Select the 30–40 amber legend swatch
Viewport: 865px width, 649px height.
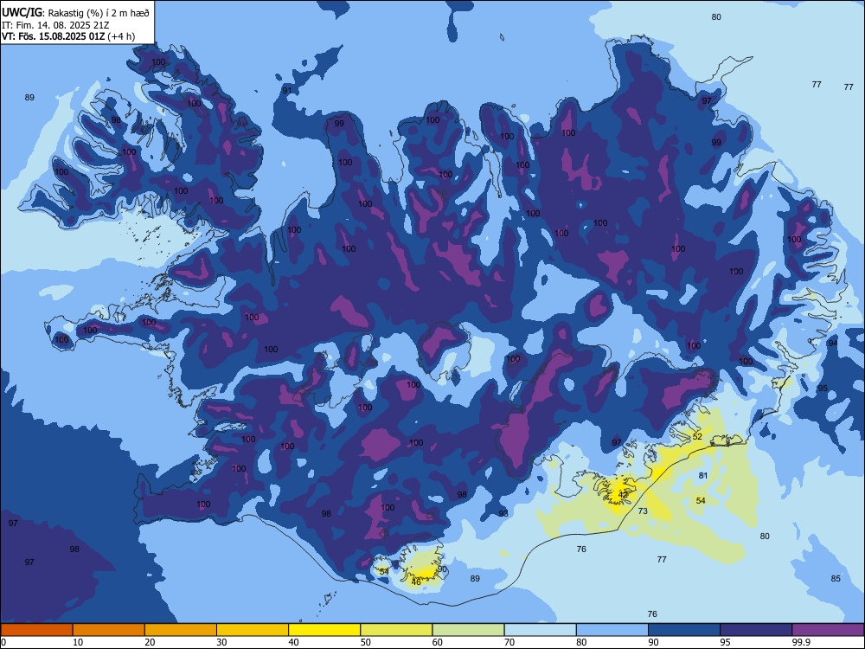tap(253, 630)
